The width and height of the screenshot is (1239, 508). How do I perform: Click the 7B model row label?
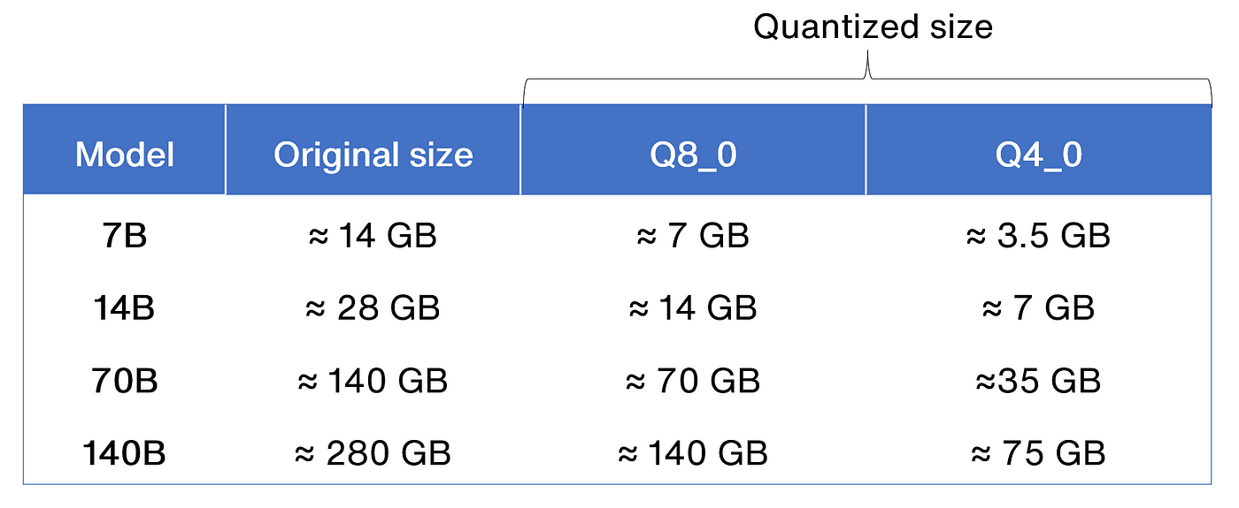coord(125,237)
